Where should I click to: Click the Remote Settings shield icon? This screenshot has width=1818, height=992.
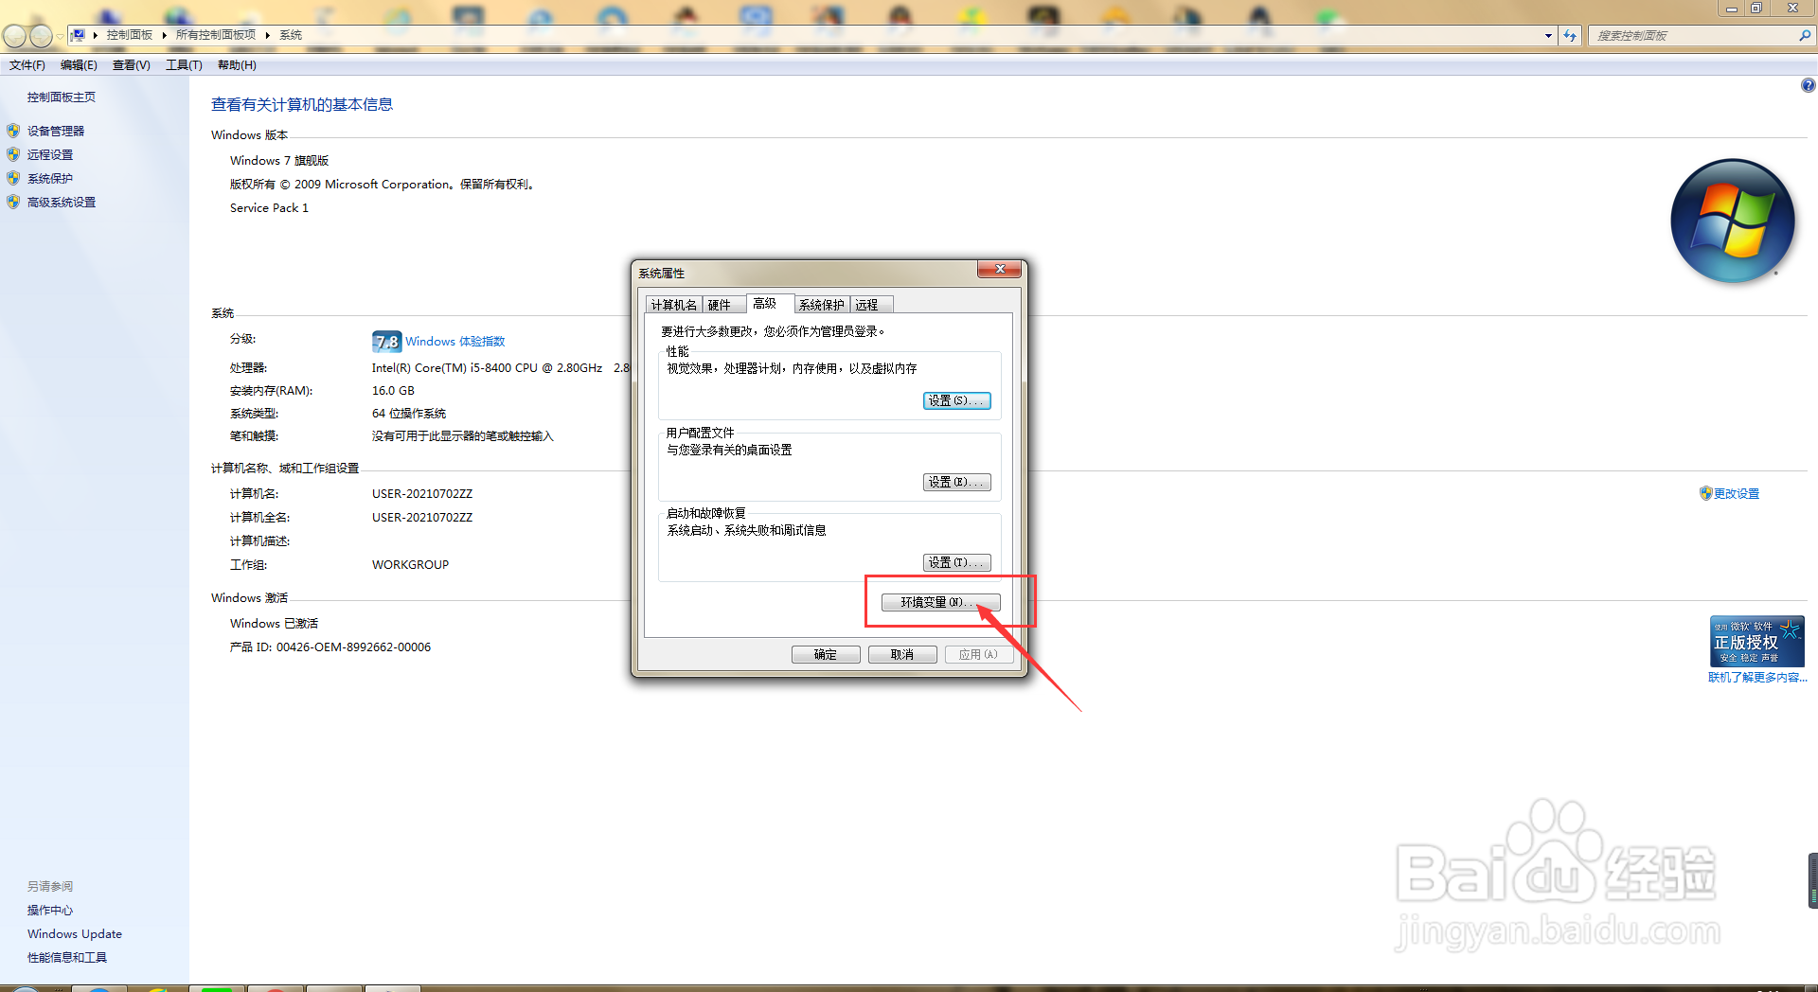pyautogui.click(x=13, y=154)
